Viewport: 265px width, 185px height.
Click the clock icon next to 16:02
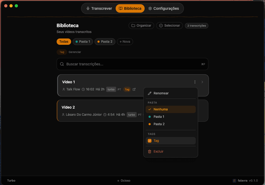click(x=83, y=89)
